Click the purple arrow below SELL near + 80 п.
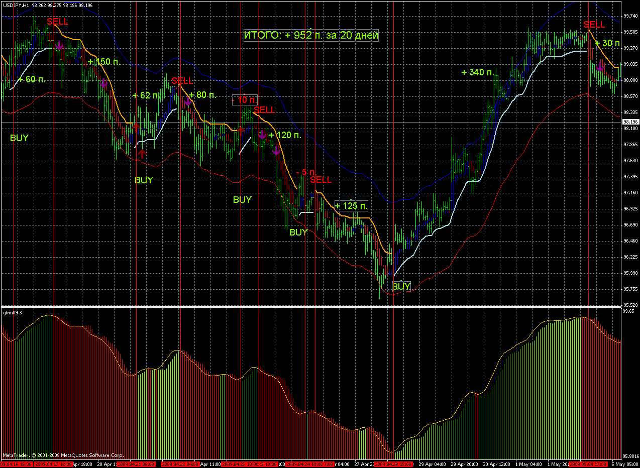 [x=188, y=102]
